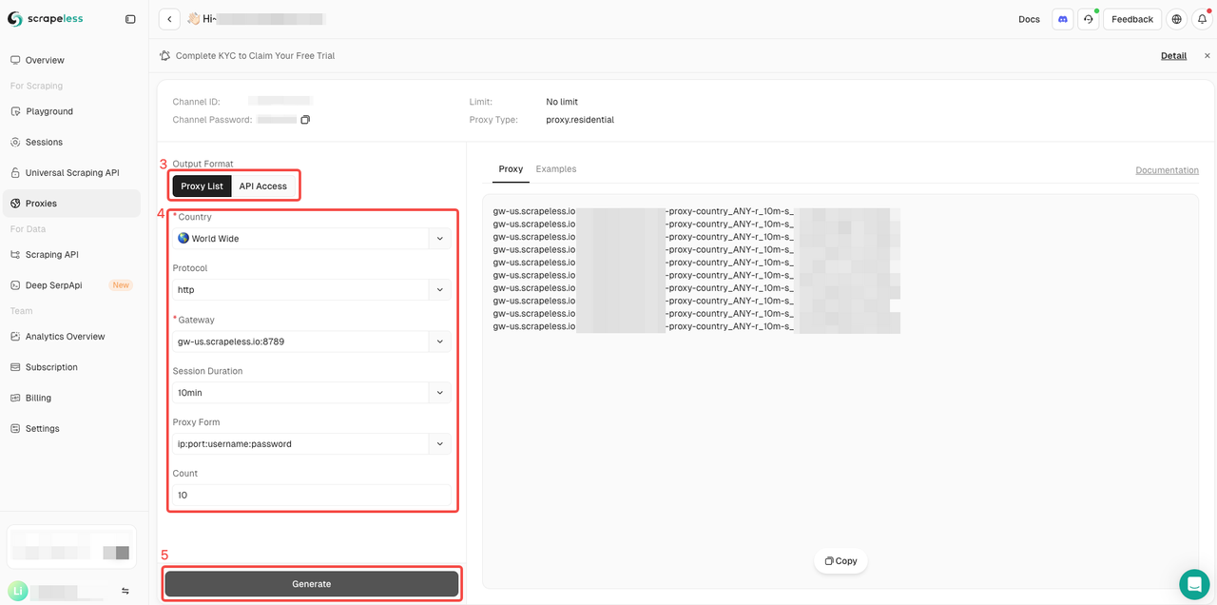Click the Feedback button

point(1132,19)
